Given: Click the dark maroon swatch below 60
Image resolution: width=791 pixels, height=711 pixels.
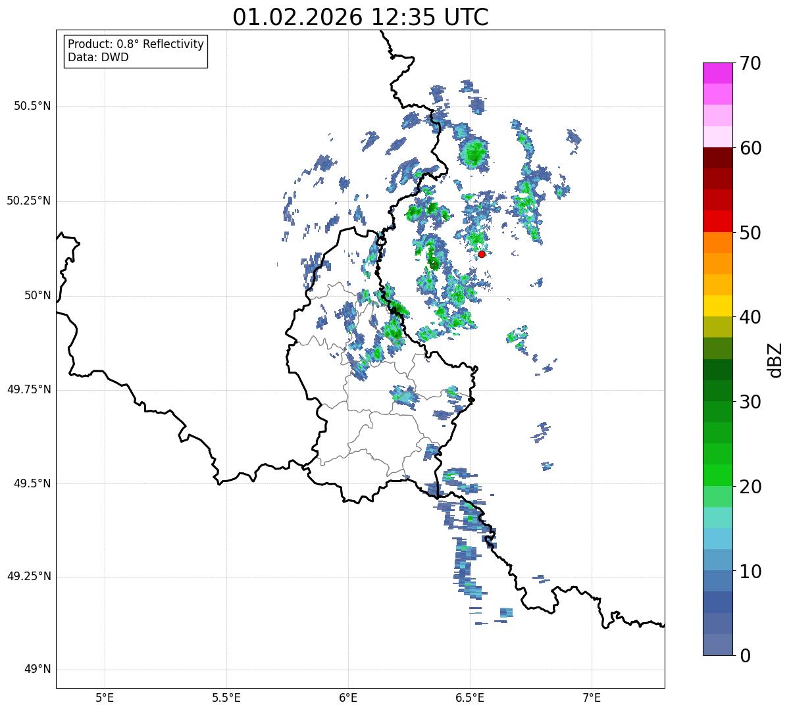Looking at the screenshot, I should [x=717, y=158].
